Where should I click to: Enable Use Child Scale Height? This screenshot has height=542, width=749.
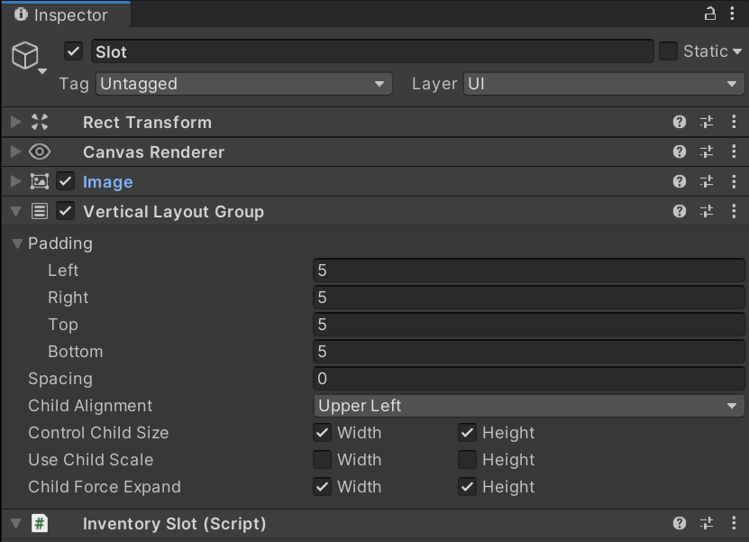tap(467, 460)
